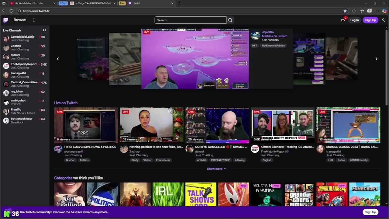Image resolution: width=389 pixels, height=219 pixels.
Task: Open Categories heading link
Action: click(x=63, y=178)
